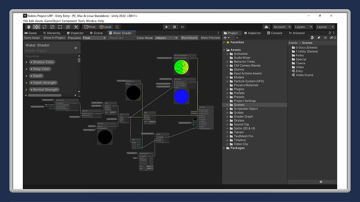Switch to the Console tab

coord(275,33)
